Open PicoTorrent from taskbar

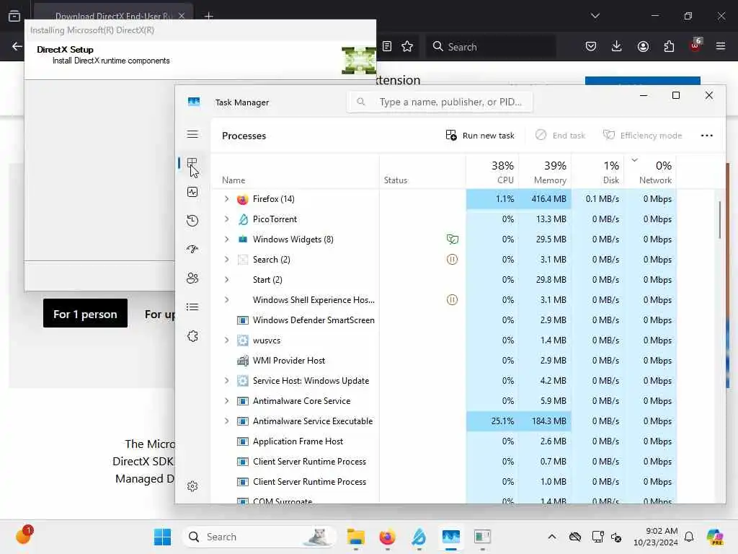(x=419, y=537)
